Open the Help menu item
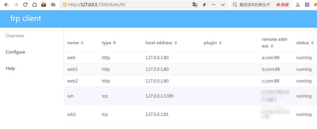This screenshot has width=317, height=129. pyautogui.click(x=10, y=68)
